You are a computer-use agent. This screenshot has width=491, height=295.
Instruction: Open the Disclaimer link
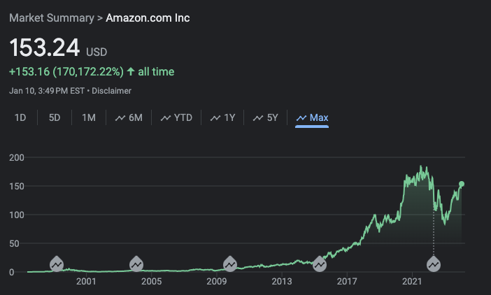coord(112,90)
